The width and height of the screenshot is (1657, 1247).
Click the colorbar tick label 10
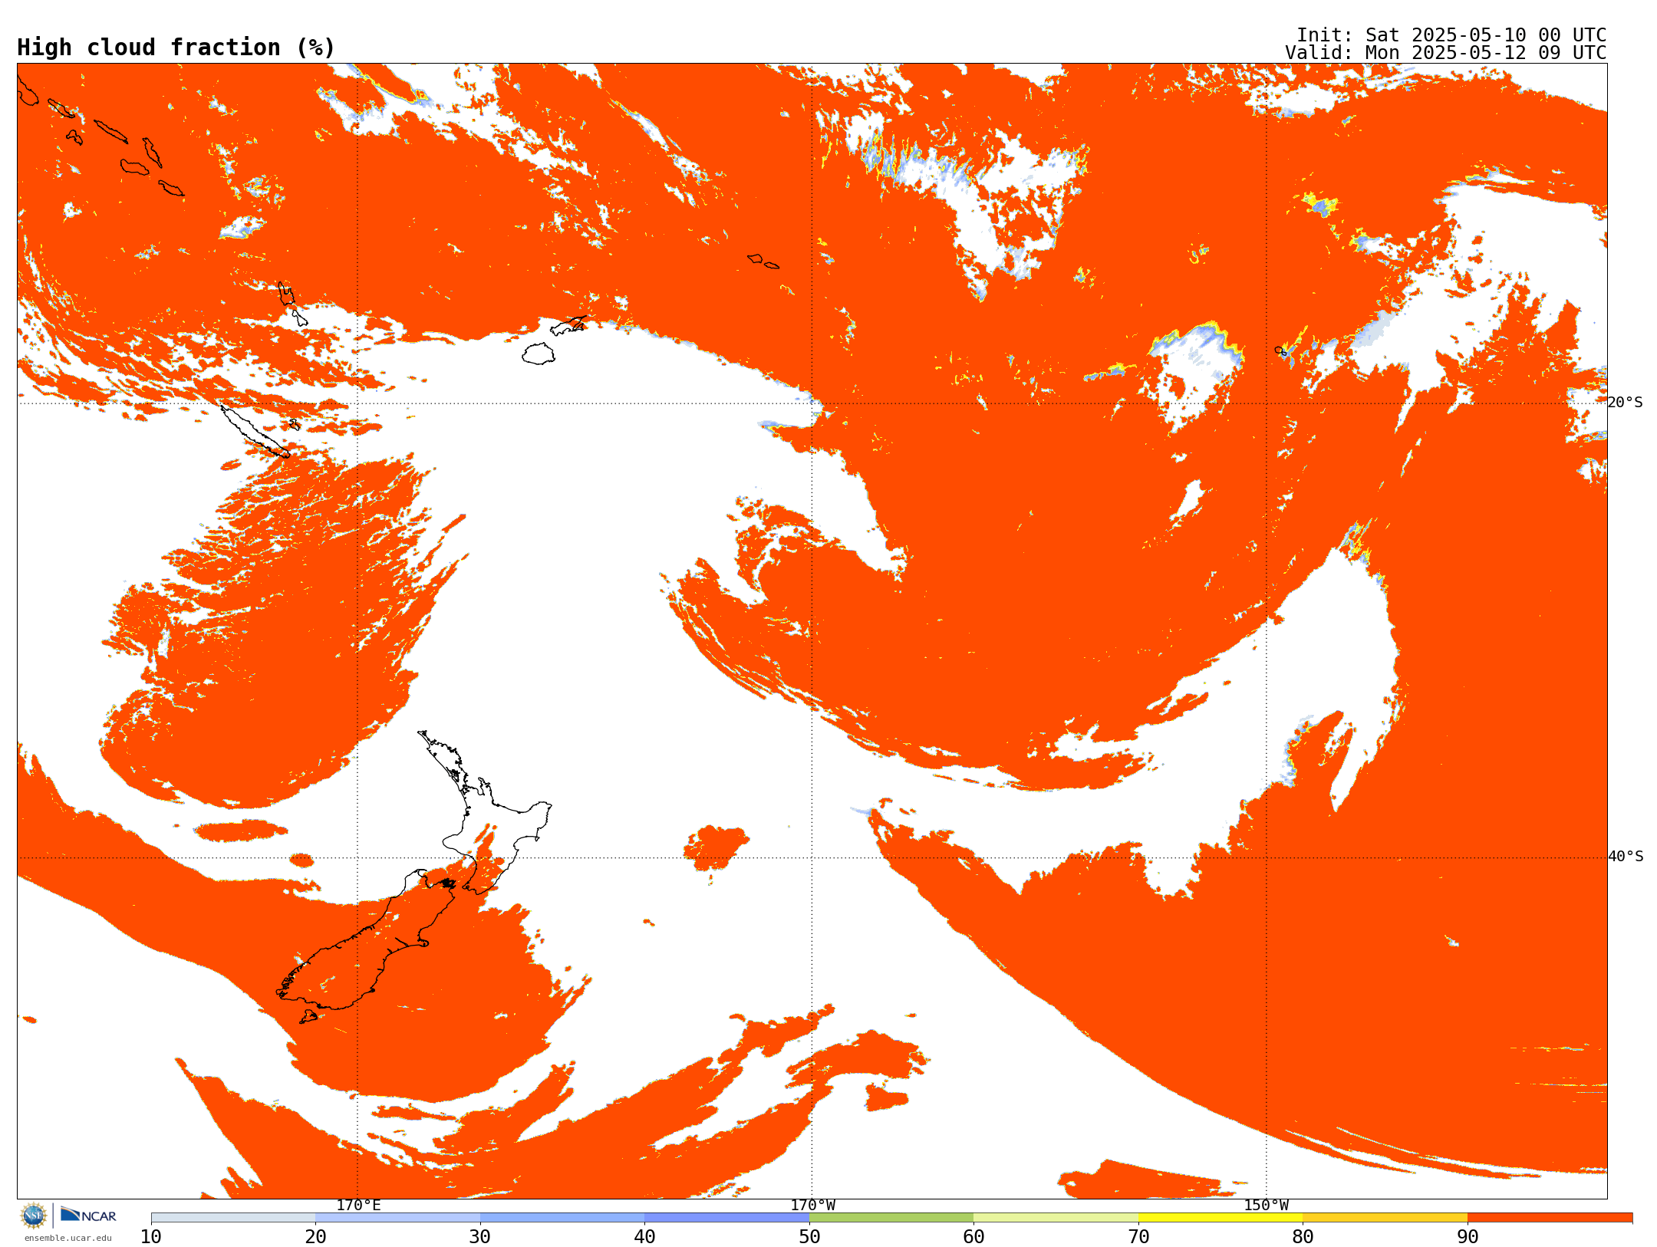151,1237
